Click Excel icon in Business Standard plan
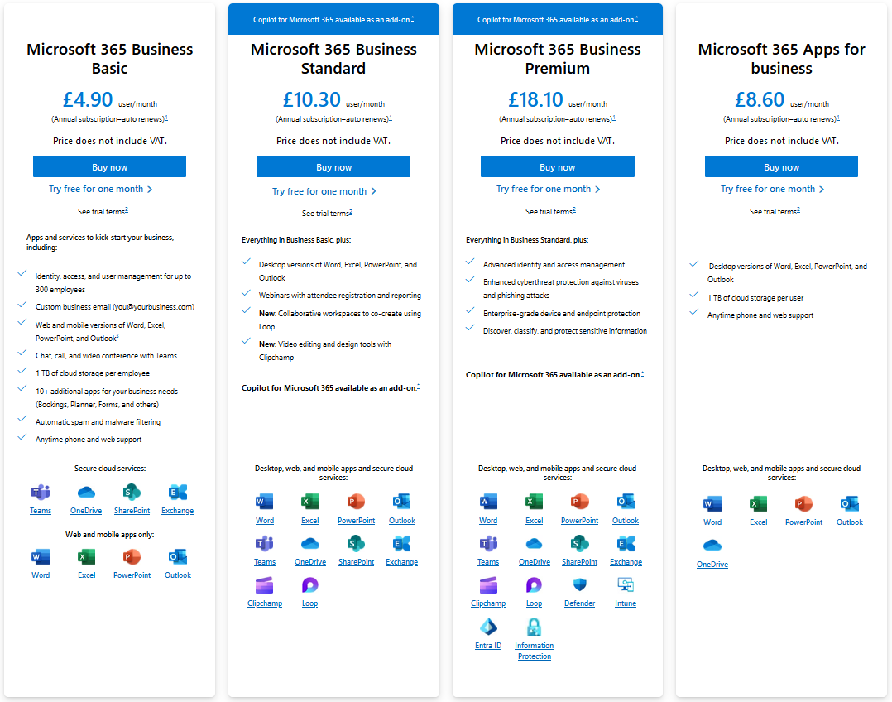The width and height of the screenshot is (892, 702). click(310, 502)
